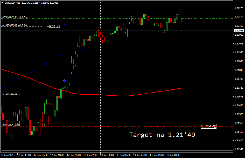Click the 1.22115 value on price scale

[239, 26]
